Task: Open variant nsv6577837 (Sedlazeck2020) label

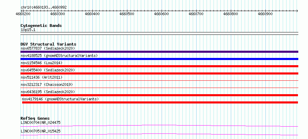Action: (48, 48)
